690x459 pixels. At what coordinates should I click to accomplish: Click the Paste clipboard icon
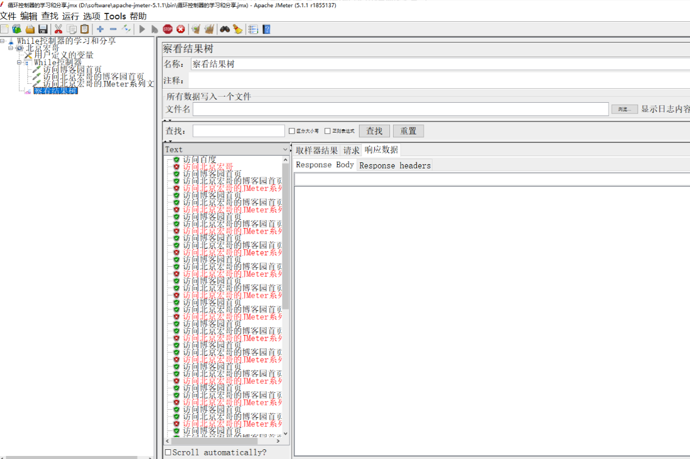tap(85, 29)
